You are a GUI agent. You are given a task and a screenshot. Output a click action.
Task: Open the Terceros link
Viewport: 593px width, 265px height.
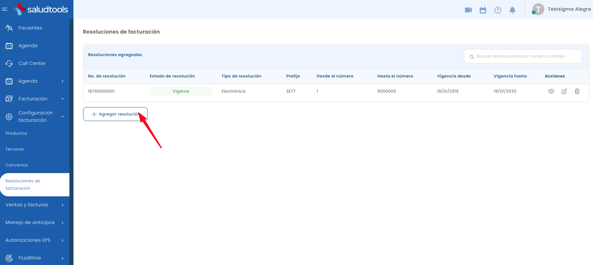tap(15, 149)
